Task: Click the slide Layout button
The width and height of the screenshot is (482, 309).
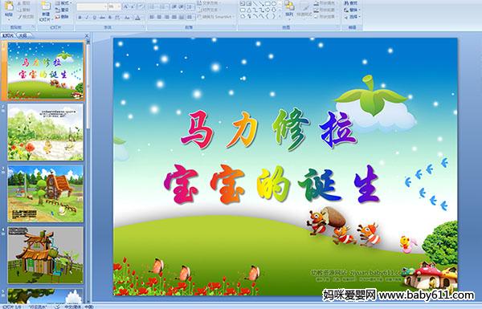Action: pos(63,3)
